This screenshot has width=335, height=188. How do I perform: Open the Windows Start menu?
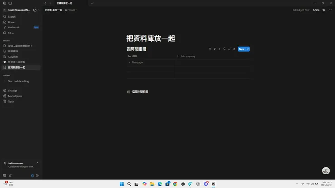(122, 184)
